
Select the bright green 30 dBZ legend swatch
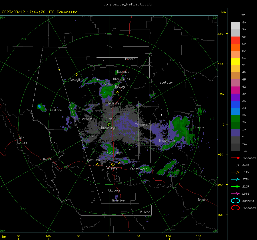coord(235,119)
